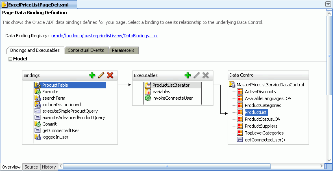Viewport: 333px width, 171px height.
Task: Click the icon next to getConnectedUser binding
Action: [37, 130]
